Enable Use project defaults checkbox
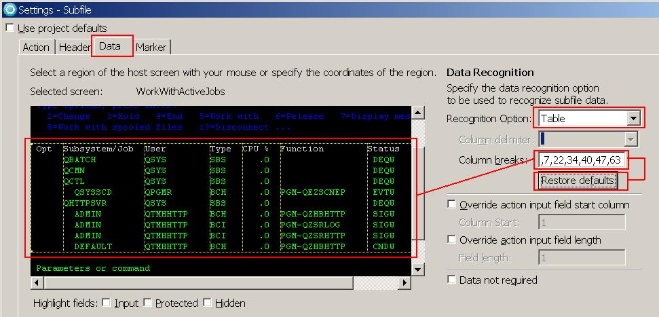The width and height of the screenshot is (659, 317). (x=10, y=28)
